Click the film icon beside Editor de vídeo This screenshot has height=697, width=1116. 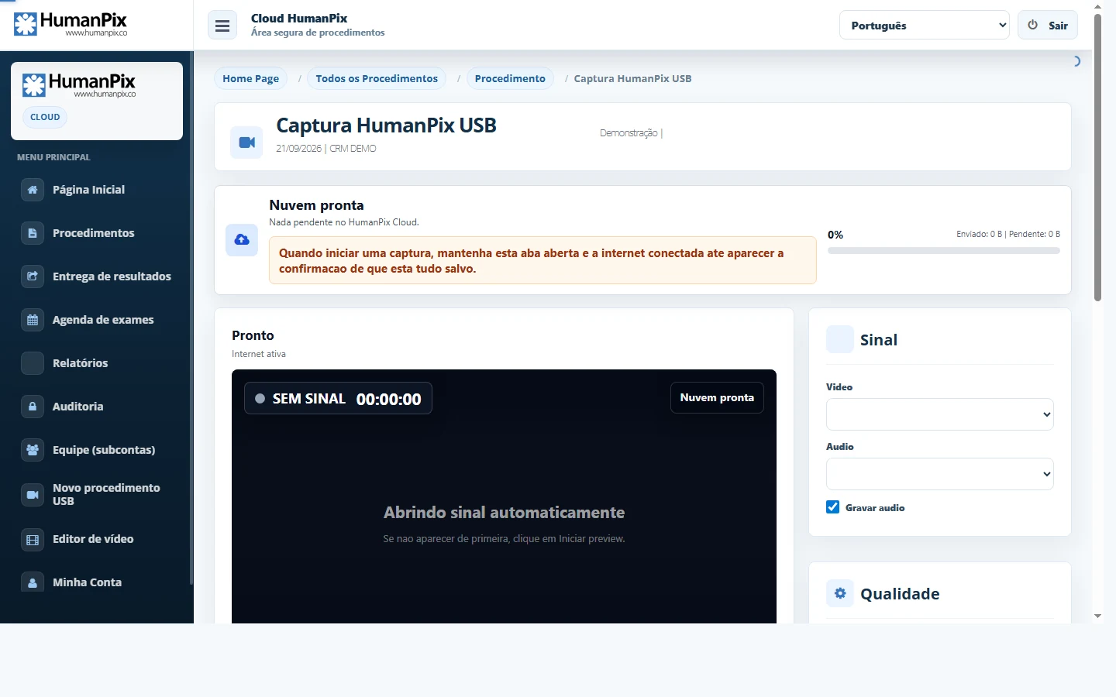(x=33, y=540)
